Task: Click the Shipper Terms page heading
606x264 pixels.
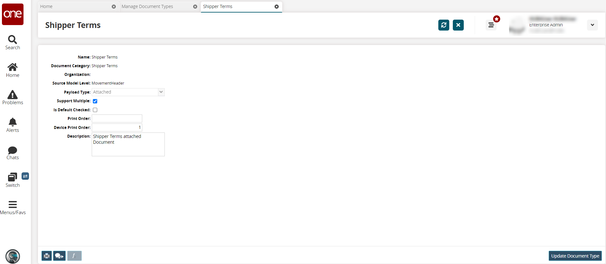Action: 73,25
